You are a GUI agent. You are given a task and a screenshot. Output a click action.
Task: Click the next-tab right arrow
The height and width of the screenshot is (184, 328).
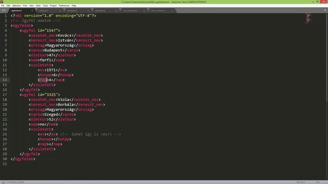tap(5, 10)
